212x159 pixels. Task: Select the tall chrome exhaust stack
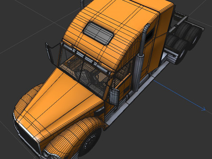pos(141,57)
